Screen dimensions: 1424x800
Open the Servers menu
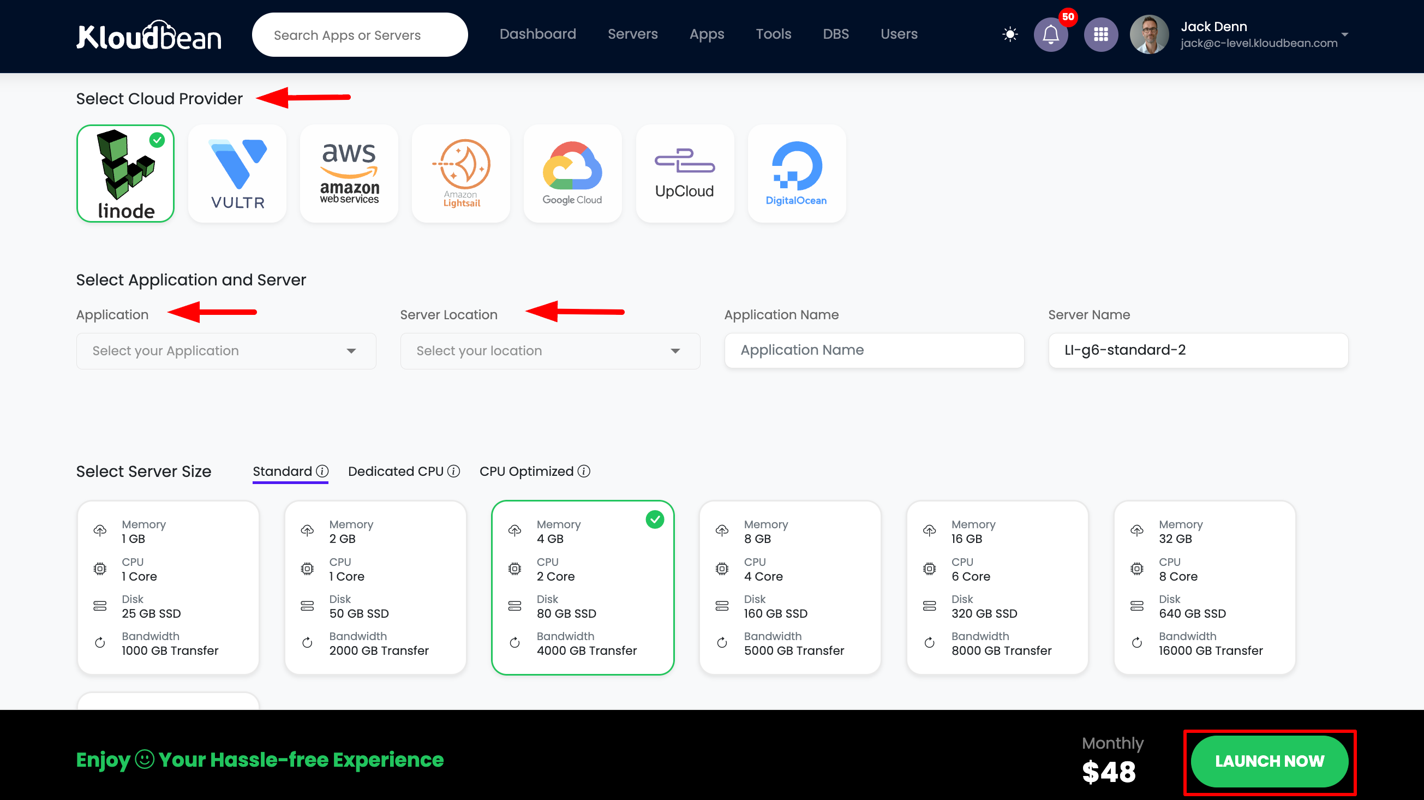click(x=632, y=34)
